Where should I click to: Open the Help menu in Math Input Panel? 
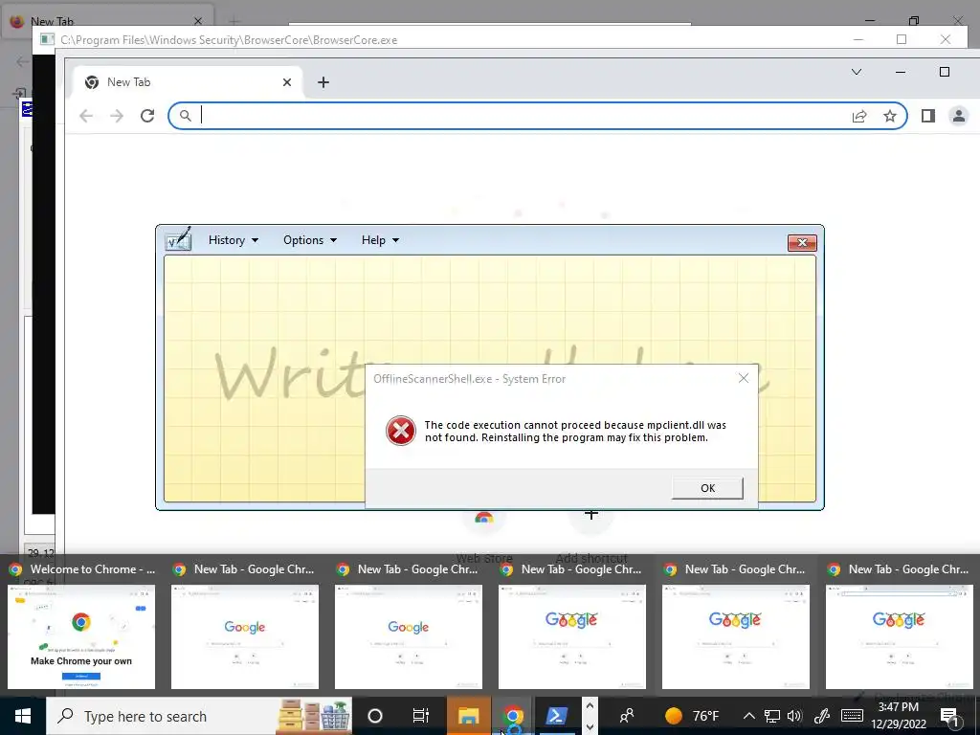coord(380,240)
